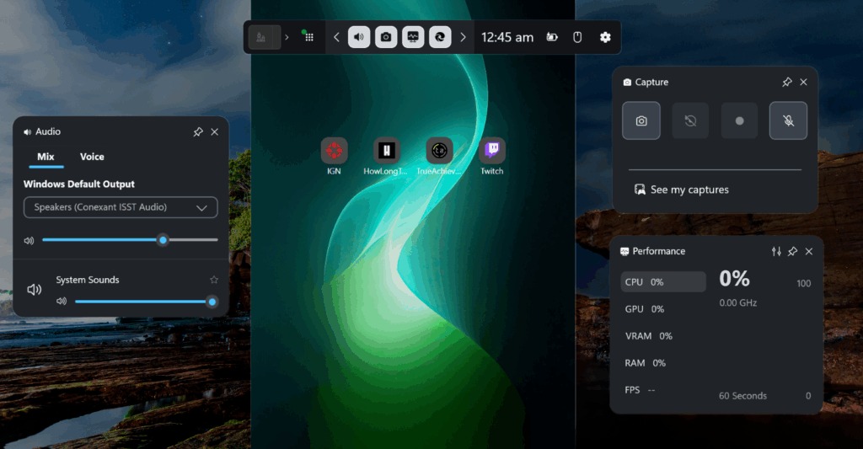Open the Twitch shortcut

pos(492,152)
